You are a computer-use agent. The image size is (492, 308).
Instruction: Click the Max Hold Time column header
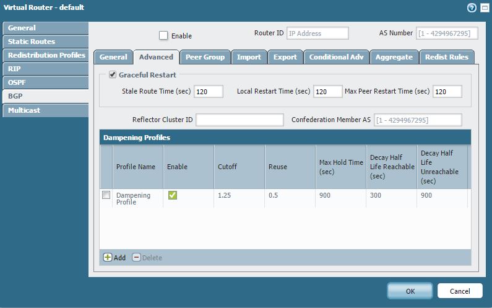coord(341,167)
